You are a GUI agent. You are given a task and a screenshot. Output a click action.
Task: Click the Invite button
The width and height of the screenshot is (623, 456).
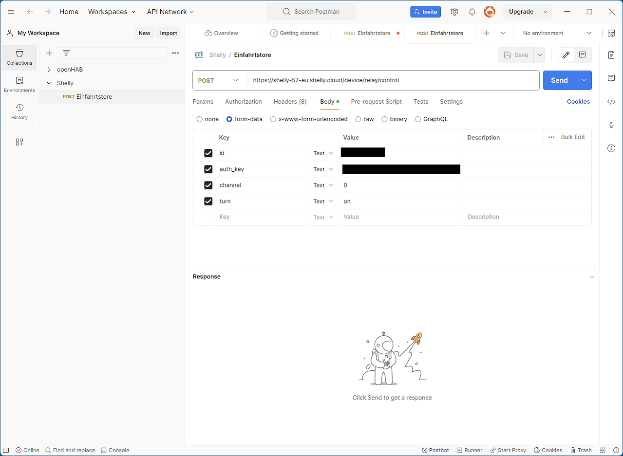click(425, 12)
